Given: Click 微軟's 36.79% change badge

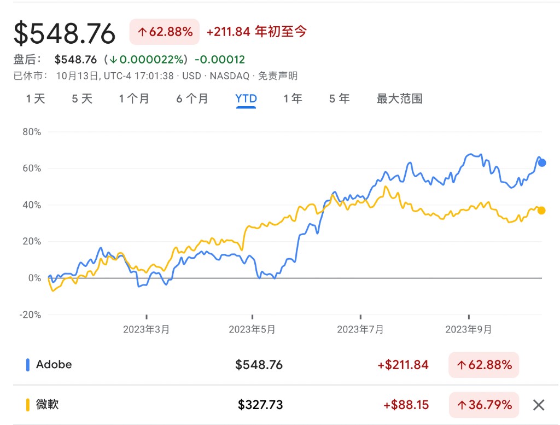Looking at the screenshot, I should (x=483, y=405).
